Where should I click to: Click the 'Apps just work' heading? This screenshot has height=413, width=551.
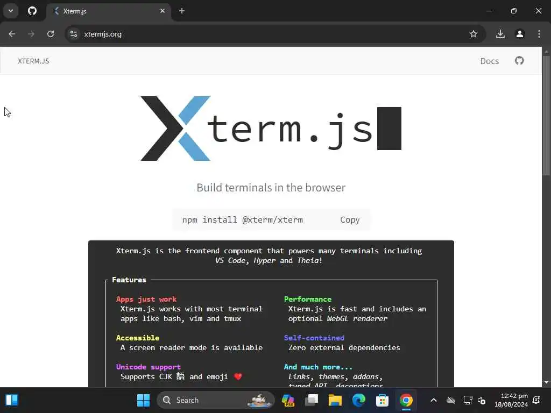146,299
